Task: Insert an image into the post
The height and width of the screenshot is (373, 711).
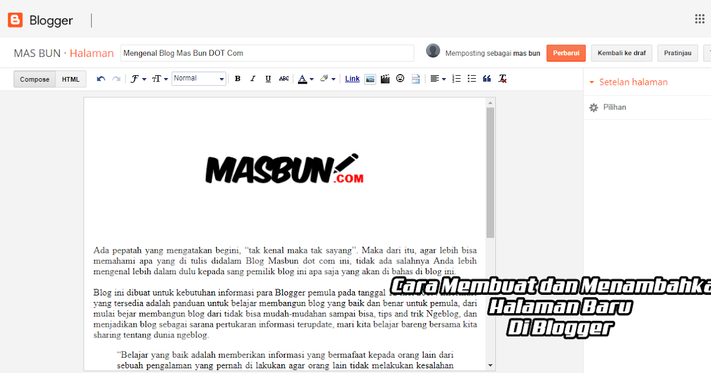Action: [x=370, y=78]
